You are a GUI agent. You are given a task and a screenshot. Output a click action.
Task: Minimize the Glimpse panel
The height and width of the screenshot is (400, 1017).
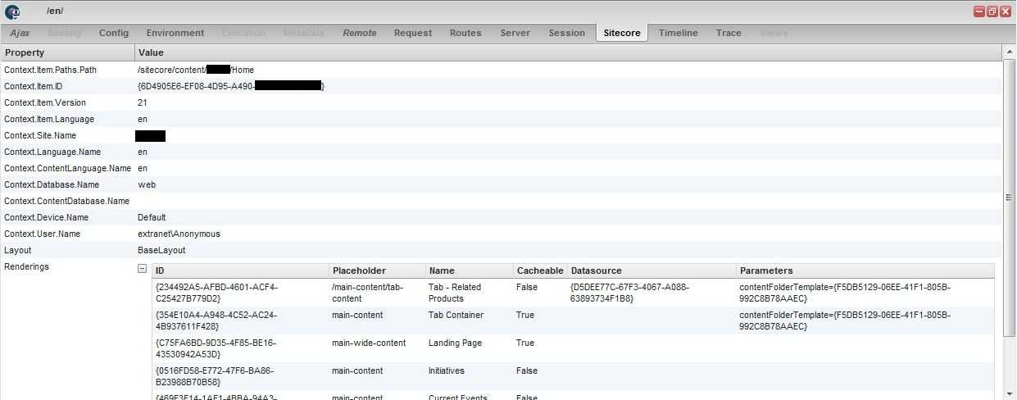(x=978, y=11)
